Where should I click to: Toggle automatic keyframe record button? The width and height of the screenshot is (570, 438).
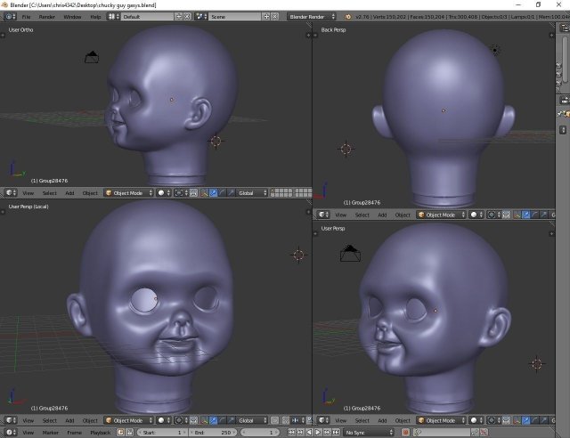click(406, 433)
